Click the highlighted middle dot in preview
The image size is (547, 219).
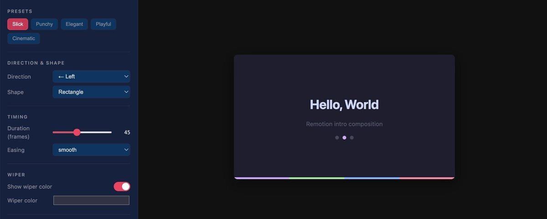(344, 137)
